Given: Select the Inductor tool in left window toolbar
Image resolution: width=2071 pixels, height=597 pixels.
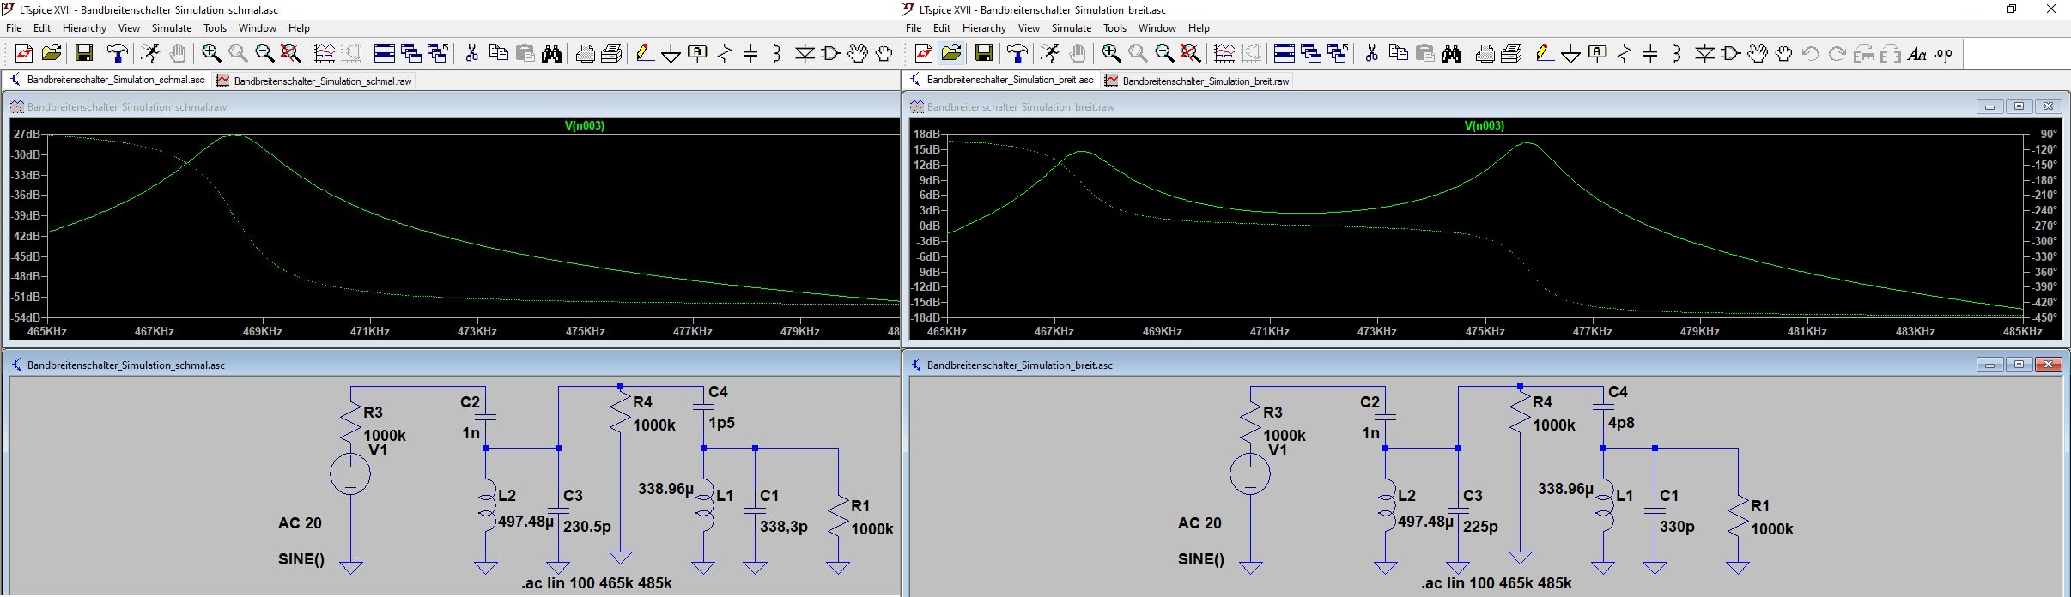Looking at the screenshot, I should pos(777,53).
